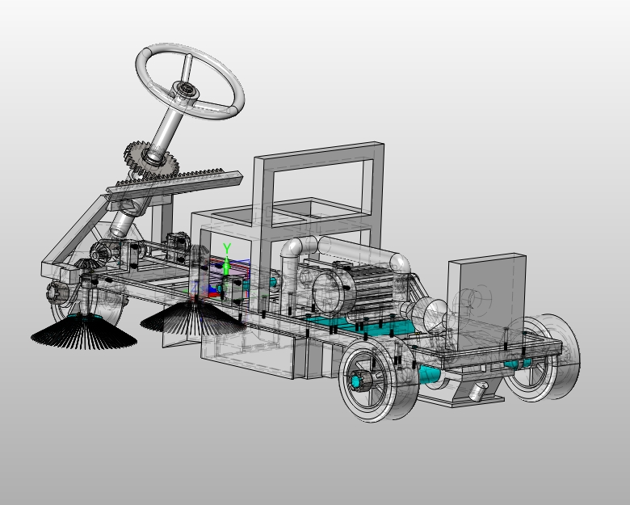Image resolution: width=630 pixels, height=505 pixels.
Task: Select the second sweeper brush near the axis triad
Action: [x=192, y=318]
